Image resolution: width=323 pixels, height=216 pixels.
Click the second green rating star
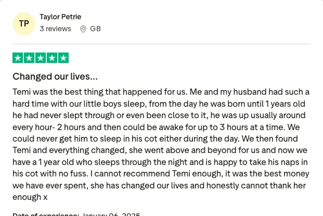[29, 58]
